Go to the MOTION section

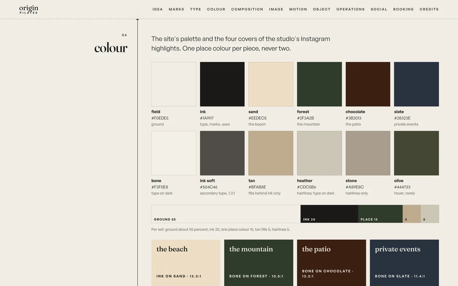tap(298, 9)
